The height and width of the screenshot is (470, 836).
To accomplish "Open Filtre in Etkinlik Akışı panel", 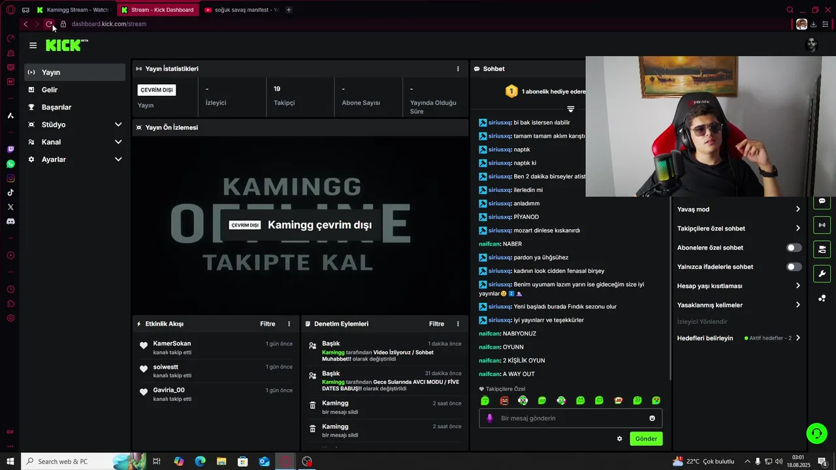I will 268,324.
